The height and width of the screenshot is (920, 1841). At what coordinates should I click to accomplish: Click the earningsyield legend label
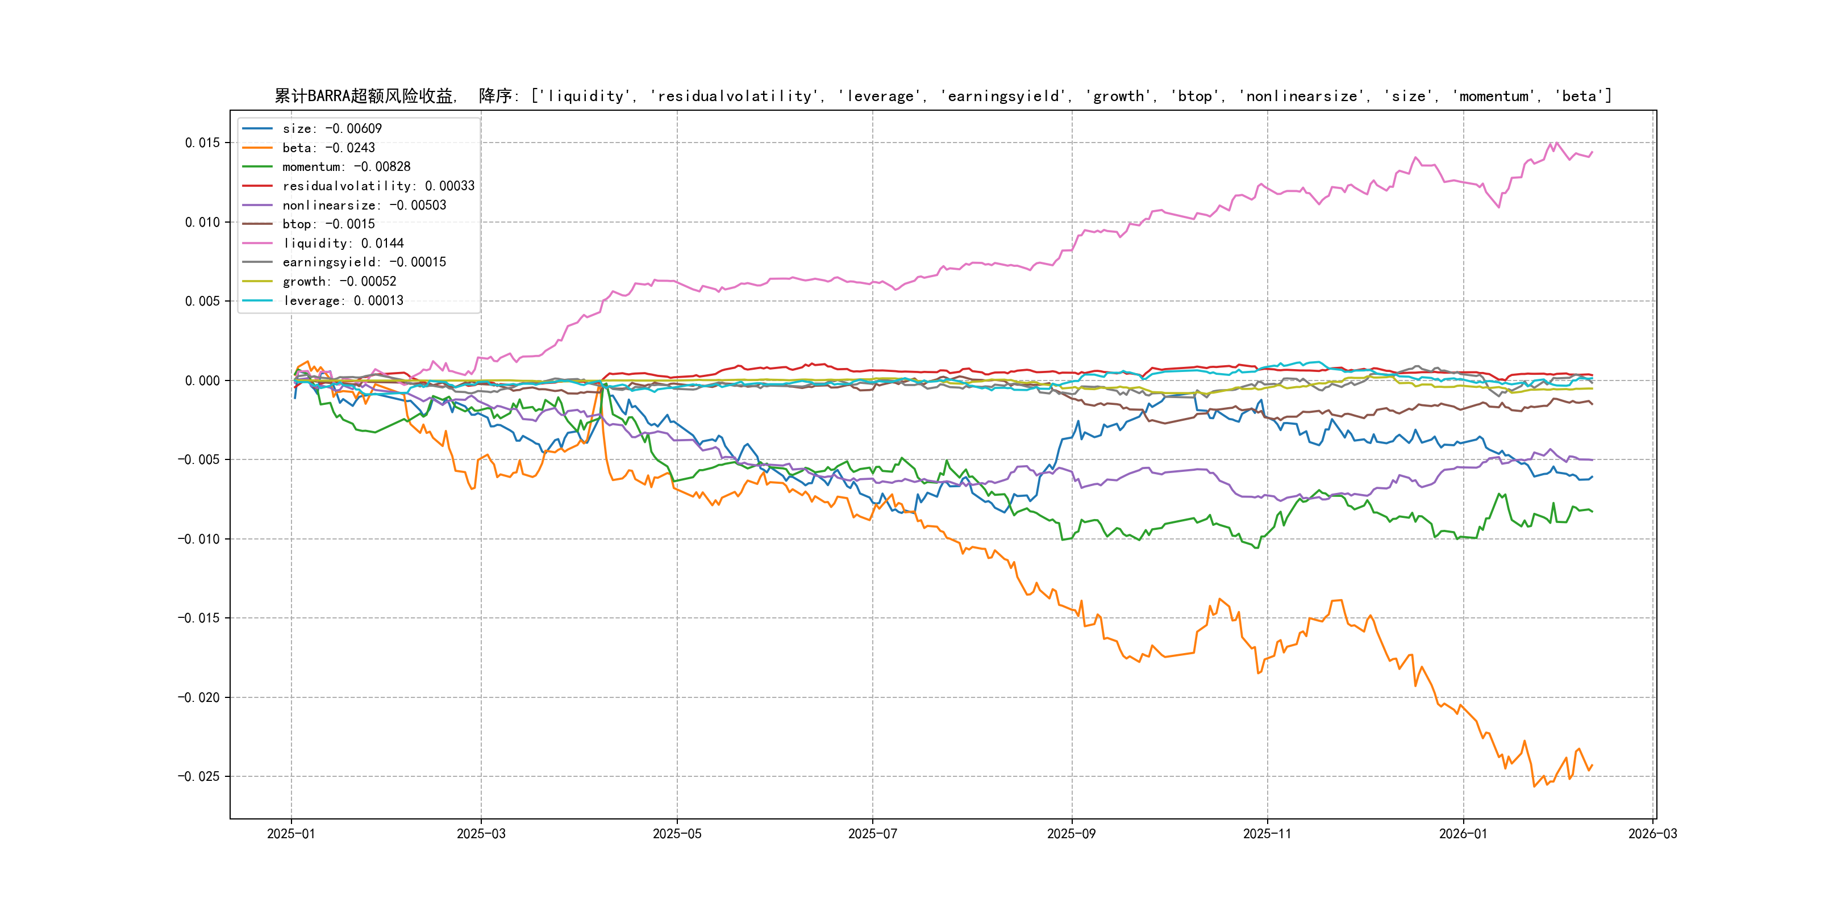pos(364,262)
